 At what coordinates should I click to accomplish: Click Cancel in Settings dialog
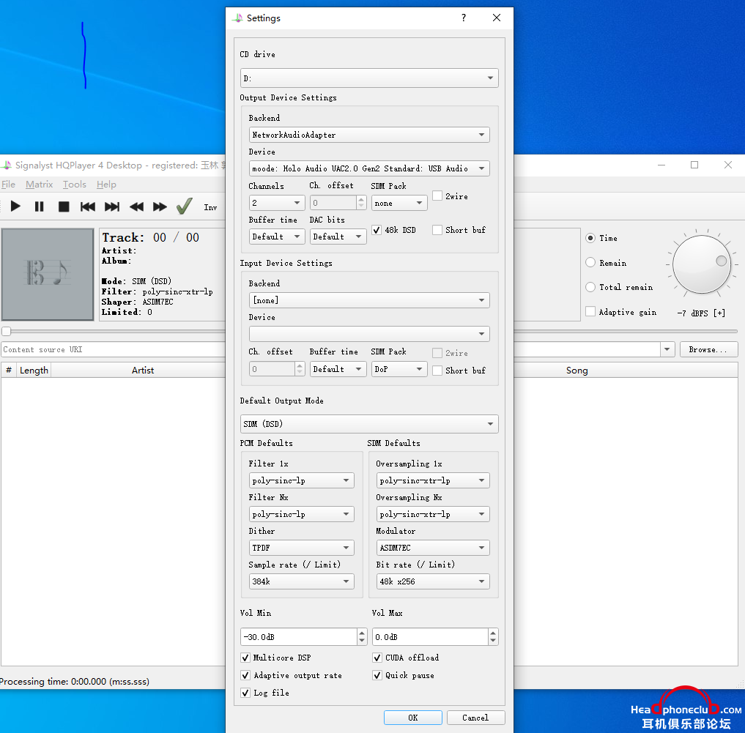click(x=475, y=718)
